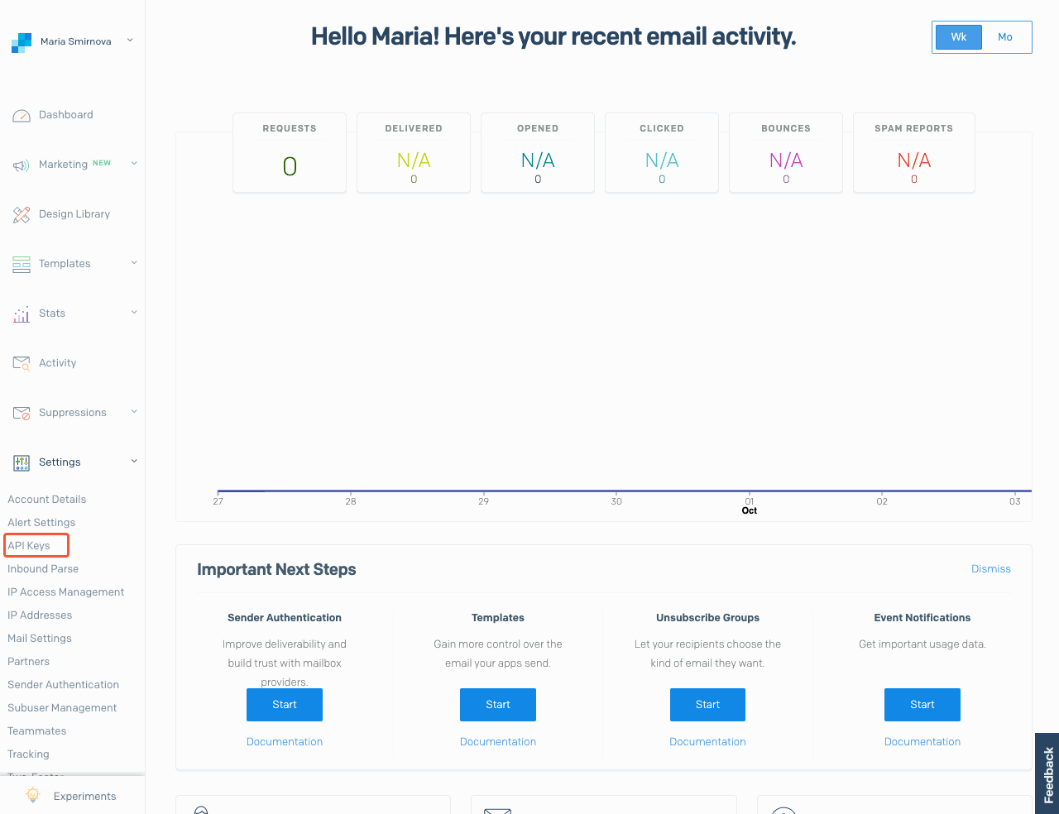Open the Feedback side tab

(1047, 774)
